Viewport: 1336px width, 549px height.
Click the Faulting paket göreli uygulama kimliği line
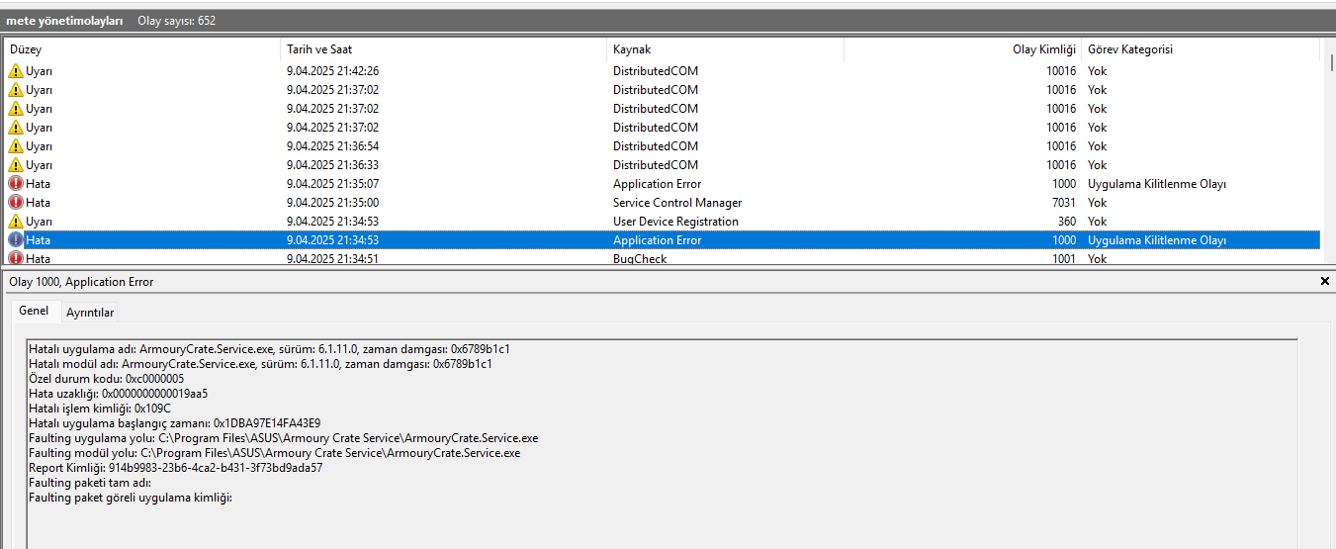pos(130,498)
